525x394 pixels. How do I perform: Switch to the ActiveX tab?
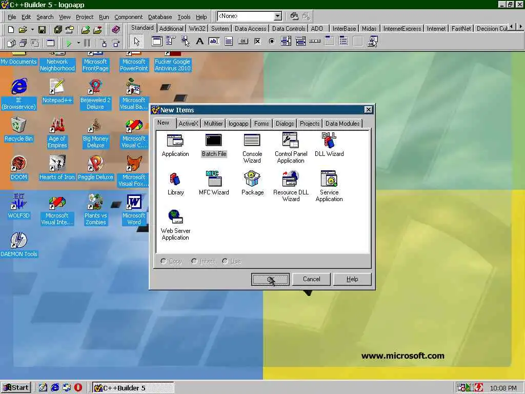point(188,124)
